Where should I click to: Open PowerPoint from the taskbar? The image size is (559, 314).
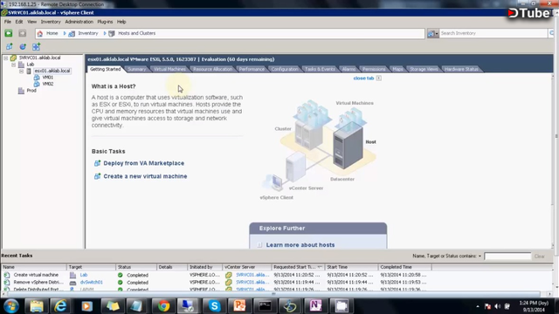tap(239, 306)
